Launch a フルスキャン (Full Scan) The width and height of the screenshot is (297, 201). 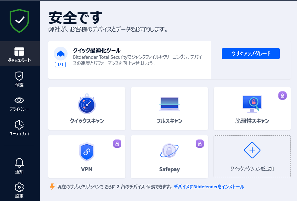tap(169, 109)
